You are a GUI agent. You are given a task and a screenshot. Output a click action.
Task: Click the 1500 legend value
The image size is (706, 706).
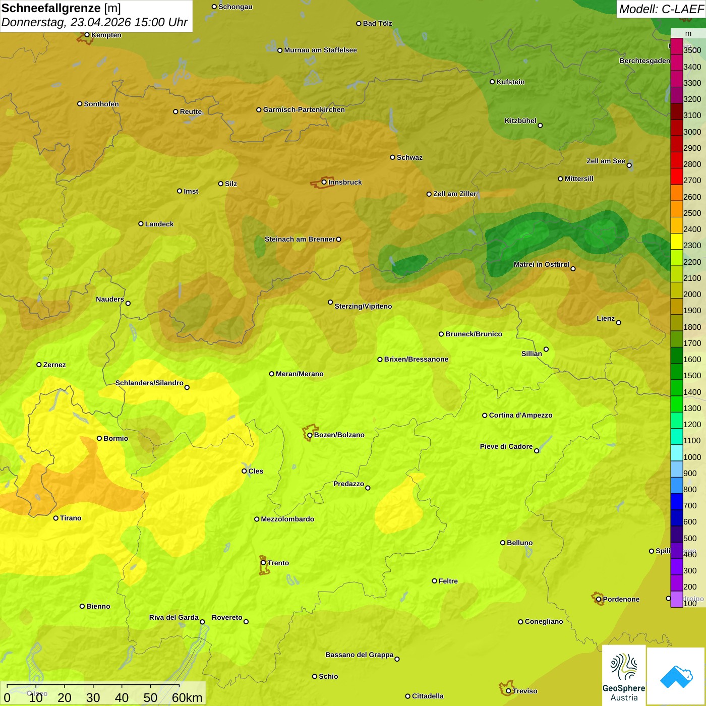click(692, 376)
